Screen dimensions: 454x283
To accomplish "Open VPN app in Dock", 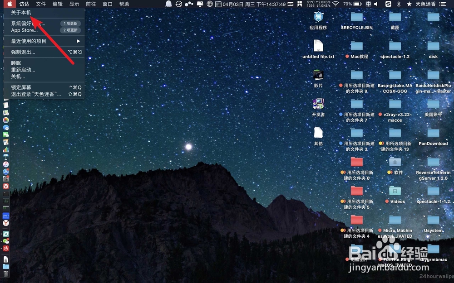I will (6, 216).
